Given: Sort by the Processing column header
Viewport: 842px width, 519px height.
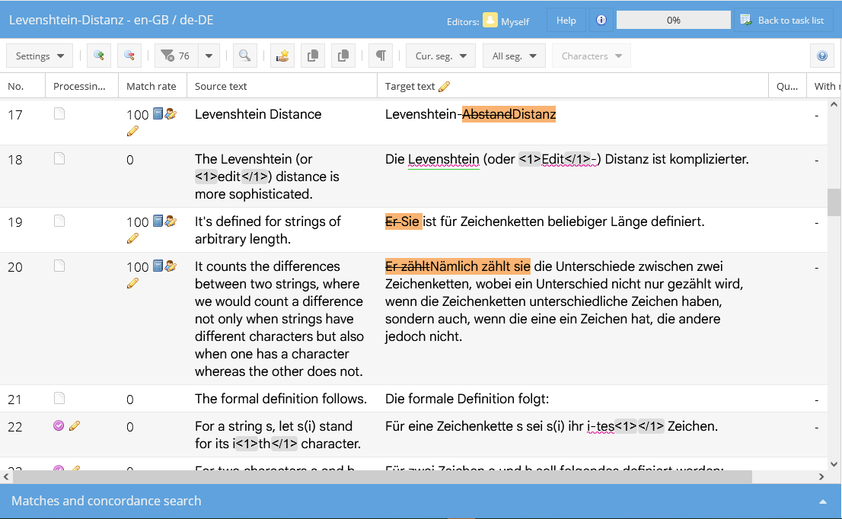Looking at the screenshot, I should point(81,87).
